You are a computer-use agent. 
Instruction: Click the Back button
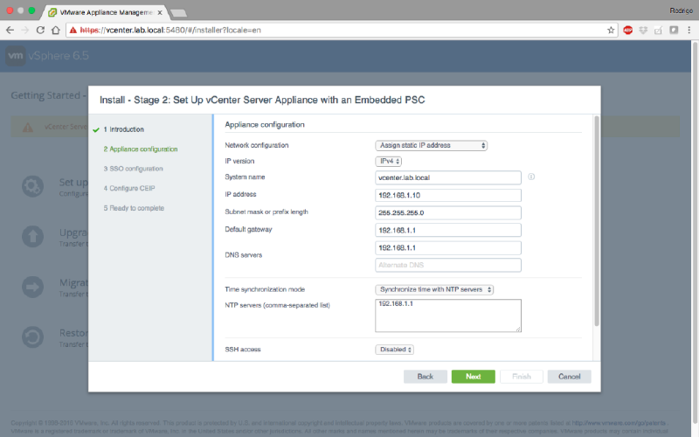click(x=425, y=377)
